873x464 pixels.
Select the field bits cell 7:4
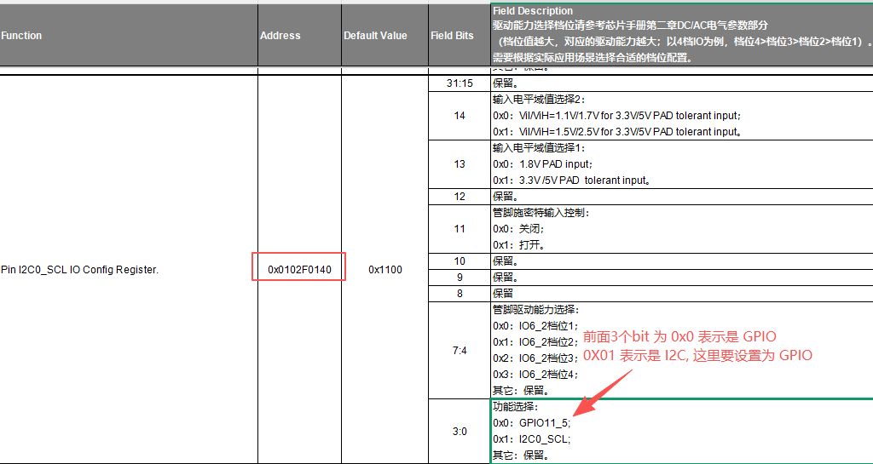tap(460, 350)
